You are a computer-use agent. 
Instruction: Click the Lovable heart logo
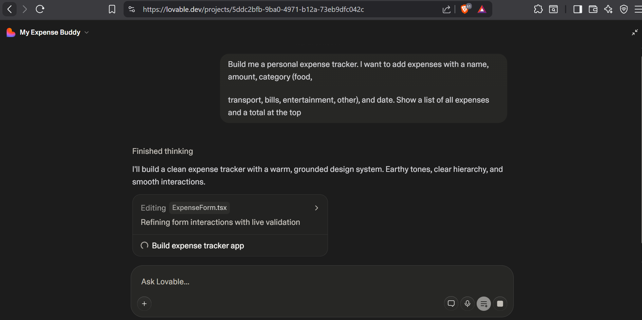pyautogui.click(x=11, y=32)
